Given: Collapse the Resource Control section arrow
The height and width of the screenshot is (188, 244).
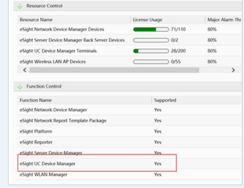Looking at the screenshot, I should pos(20,6).
